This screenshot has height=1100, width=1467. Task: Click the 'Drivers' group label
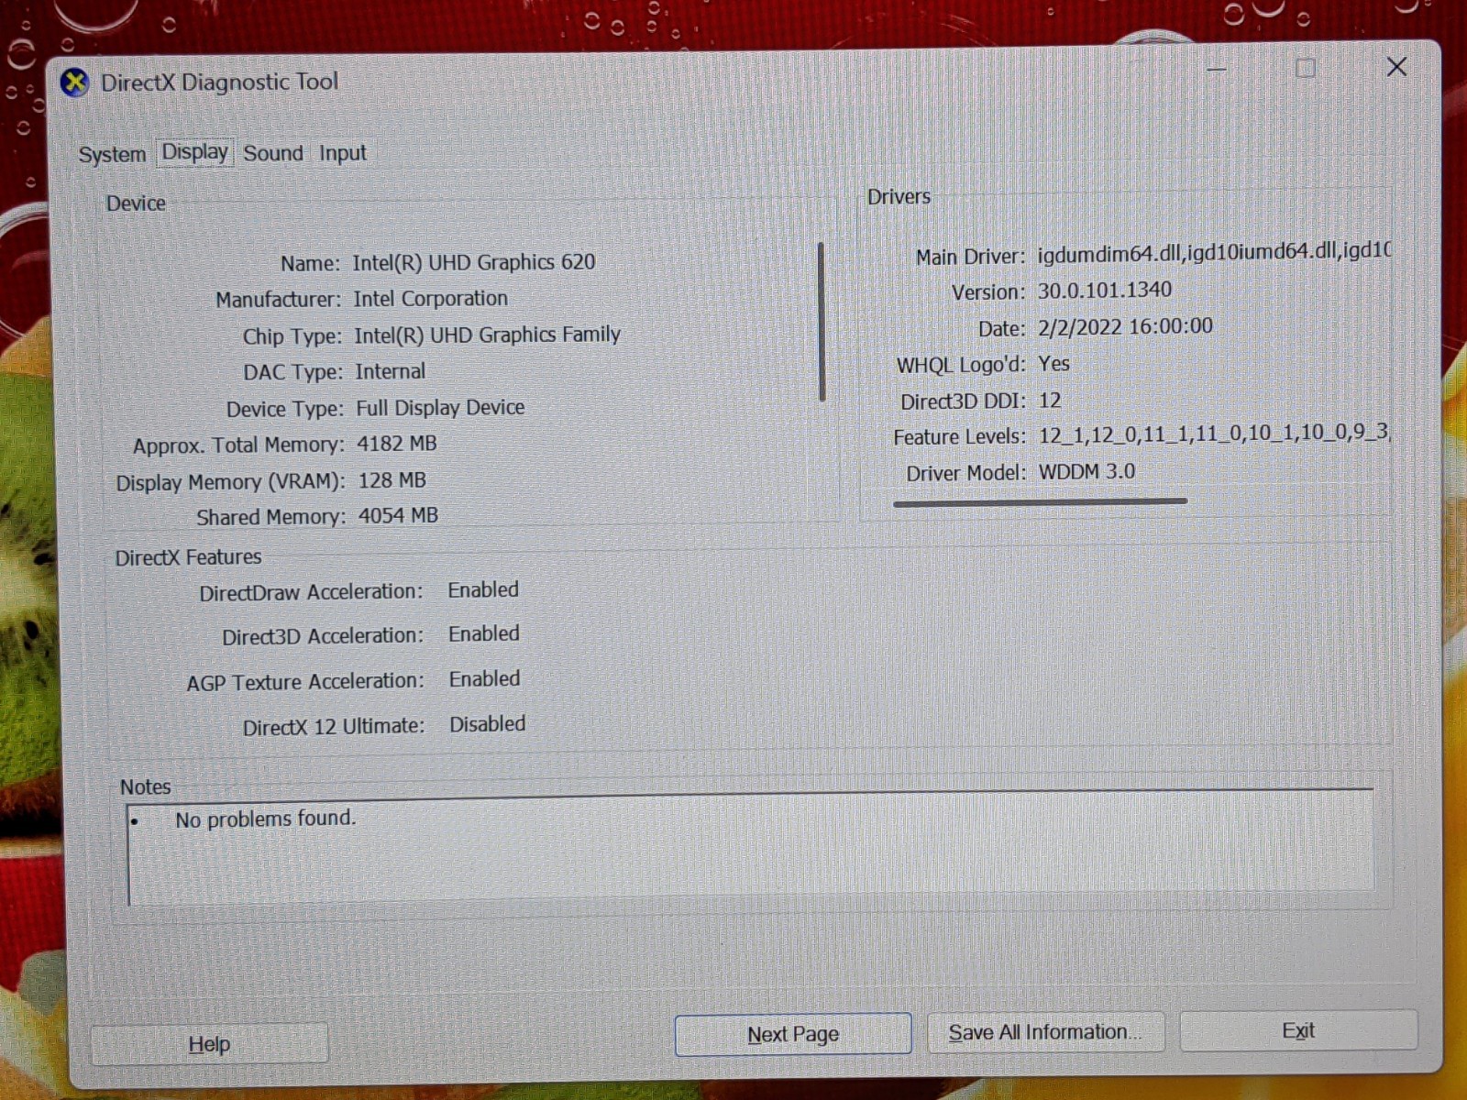click(x=899, y=197)
